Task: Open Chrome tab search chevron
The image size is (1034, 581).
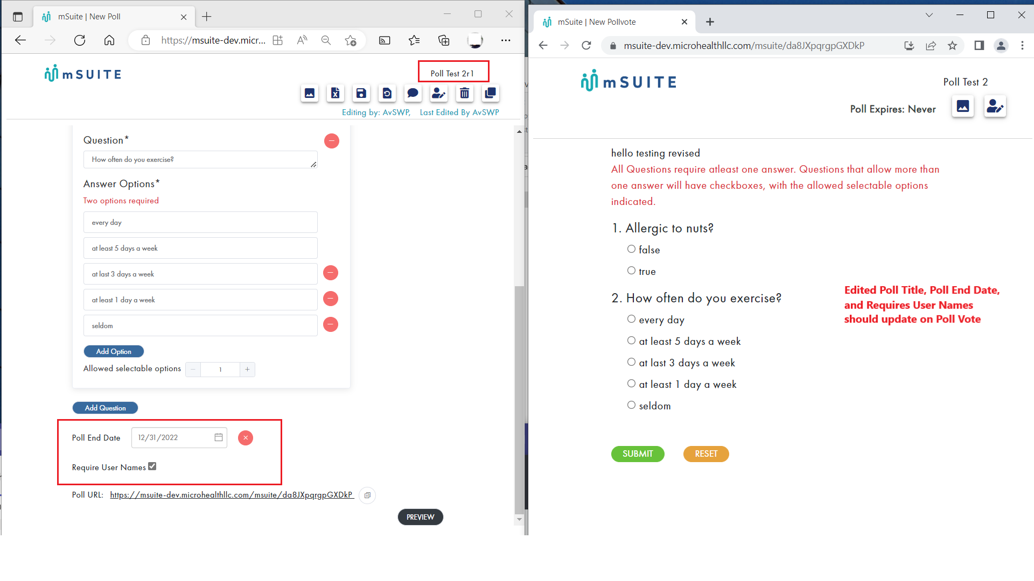Action: tap(929, 15)
